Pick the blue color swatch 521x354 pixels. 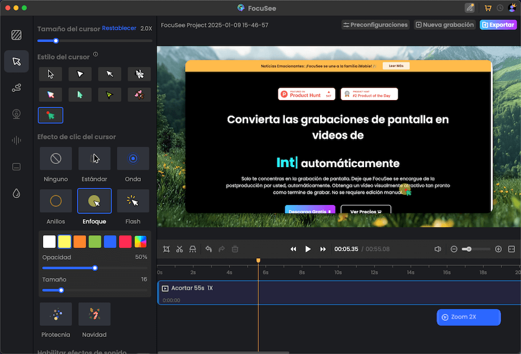pyautogui.click(x=110, y=242)
